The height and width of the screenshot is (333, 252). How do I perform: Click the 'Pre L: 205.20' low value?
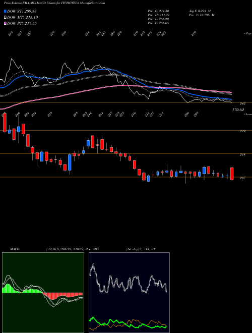point(158,19)
